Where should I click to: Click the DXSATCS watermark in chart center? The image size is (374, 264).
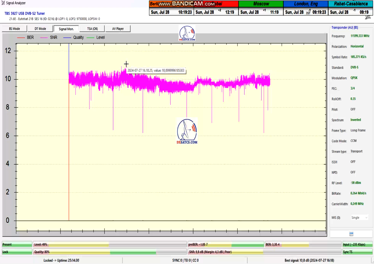point(187,131)
